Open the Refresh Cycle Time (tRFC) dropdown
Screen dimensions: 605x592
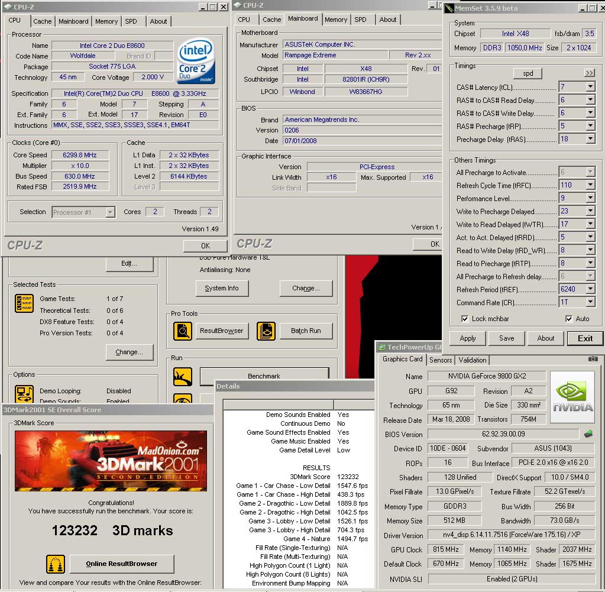tap(590, 185)
